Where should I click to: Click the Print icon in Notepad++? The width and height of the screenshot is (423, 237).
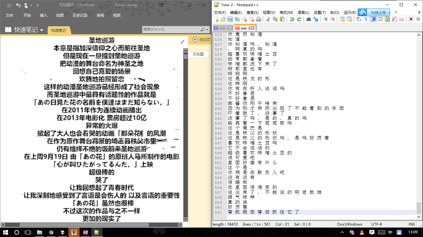(259, 19)
